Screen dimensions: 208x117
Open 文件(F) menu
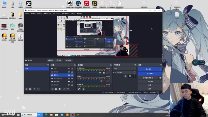(x=27, y=14)
